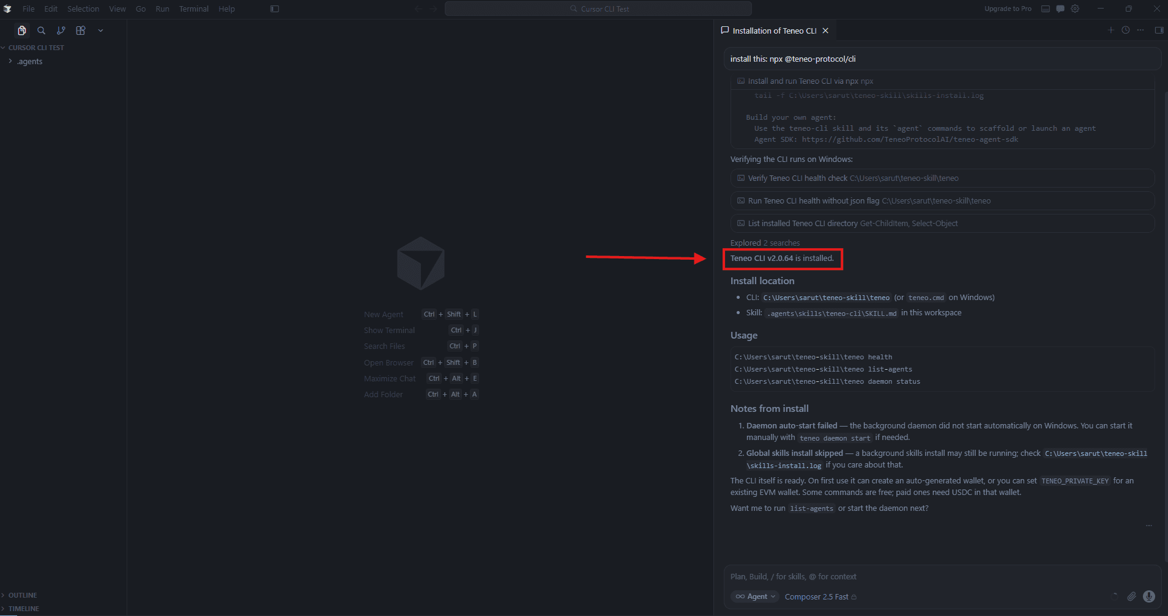This screenshot has height=616, width=1168.
Task: Open the View menu
Action: pyautogui.click(x=117, y=9)
